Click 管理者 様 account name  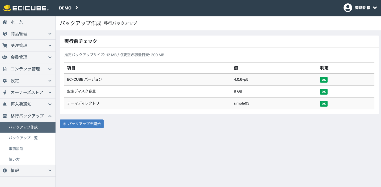[362, 8]
